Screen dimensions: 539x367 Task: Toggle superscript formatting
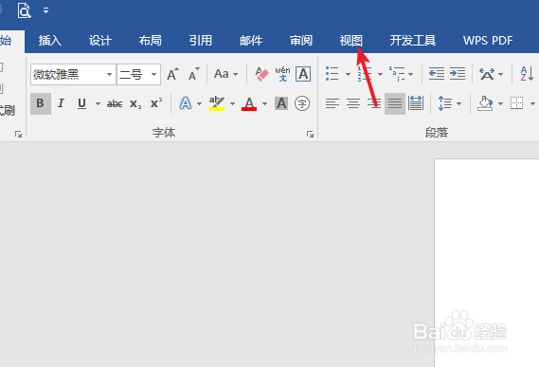point(156,103)
